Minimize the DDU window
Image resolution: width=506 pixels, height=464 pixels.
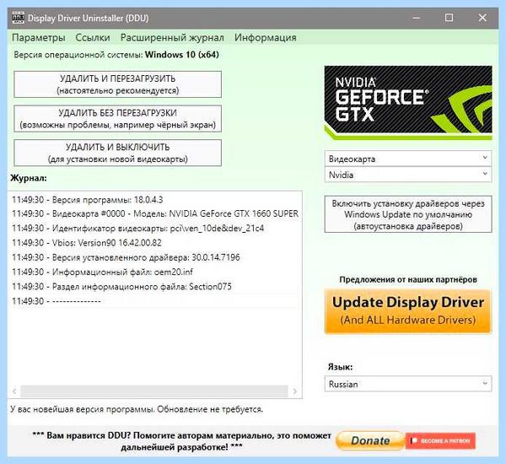pos(416,18)
